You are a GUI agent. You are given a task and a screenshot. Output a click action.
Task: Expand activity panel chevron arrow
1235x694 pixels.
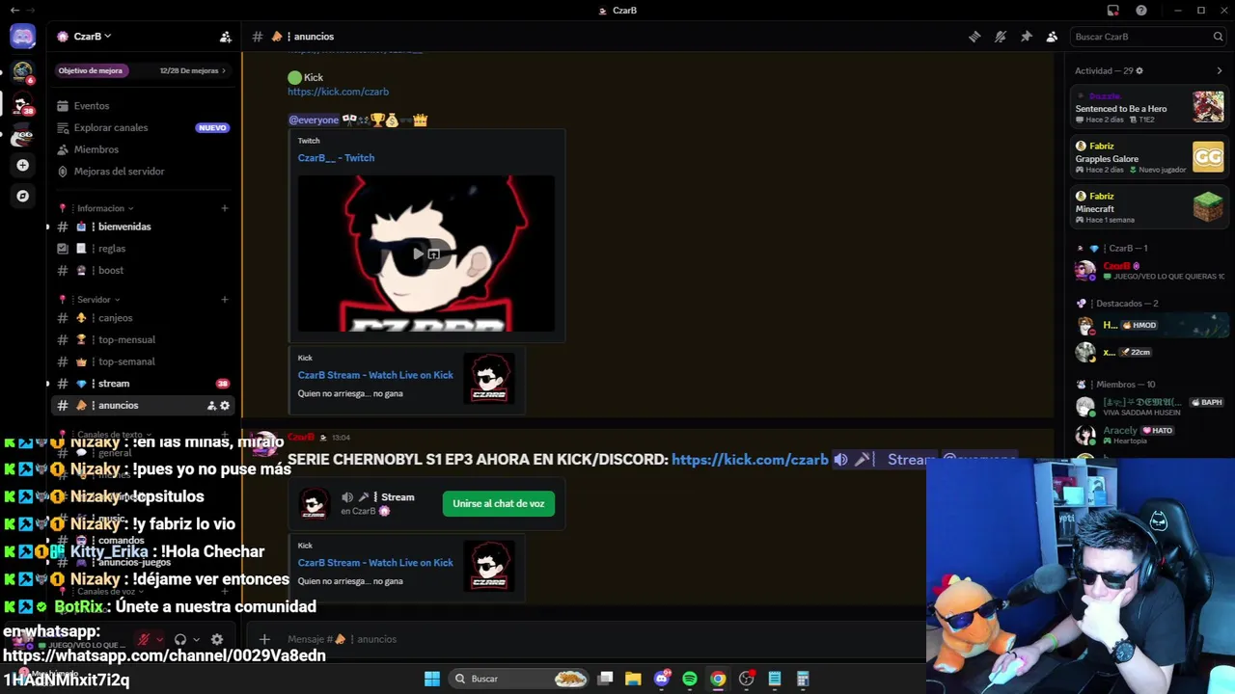point(1220,70)
